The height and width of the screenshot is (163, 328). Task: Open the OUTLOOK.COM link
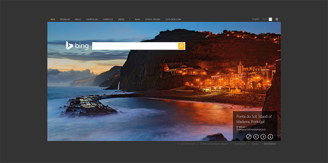173,19
